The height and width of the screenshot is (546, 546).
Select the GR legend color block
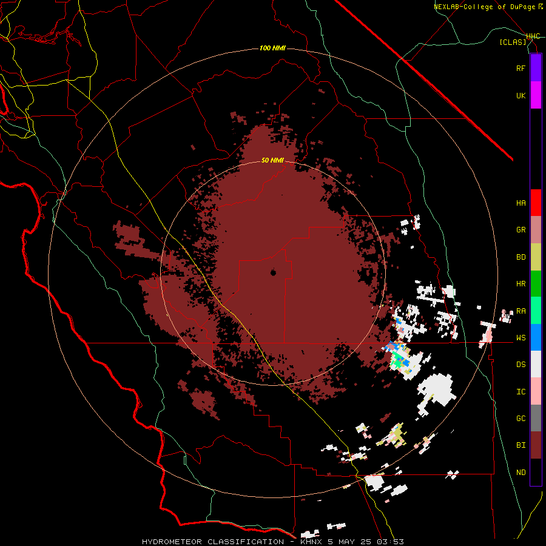(536, 230)
